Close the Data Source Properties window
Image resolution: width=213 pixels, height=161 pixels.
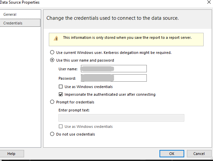pos(209,2)
